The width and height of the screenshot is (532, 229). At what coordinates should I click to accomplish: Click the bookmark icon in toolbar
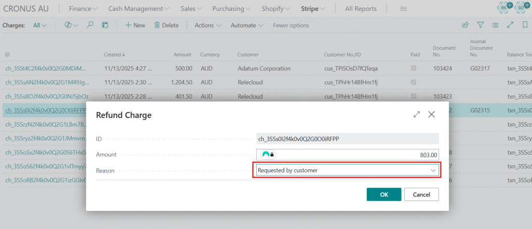tap(525, 25)
